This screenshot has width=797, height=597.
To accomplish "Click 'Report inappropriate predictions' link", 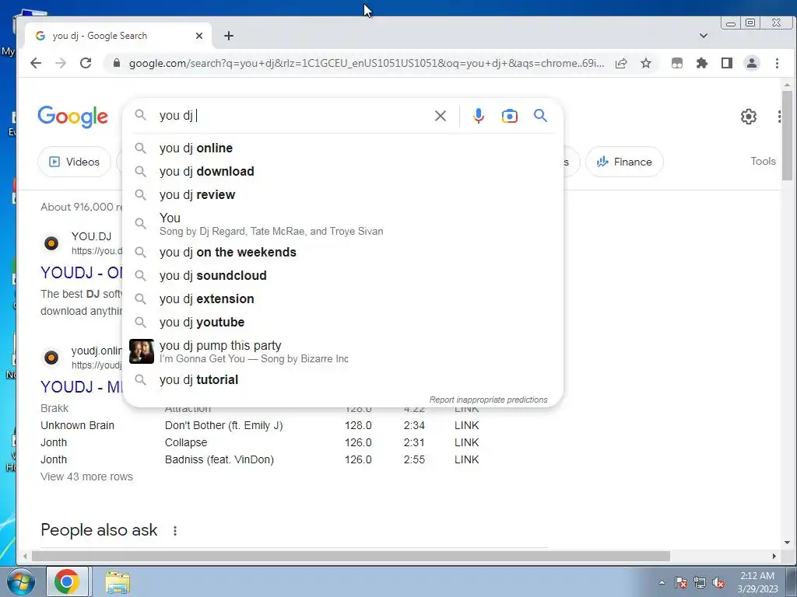I will pos(488,400).
